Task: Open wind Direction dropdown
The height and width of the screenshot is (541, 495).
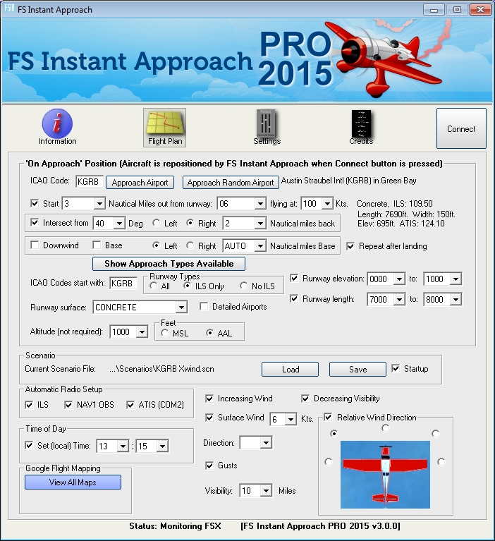Action: click(266, 443)
